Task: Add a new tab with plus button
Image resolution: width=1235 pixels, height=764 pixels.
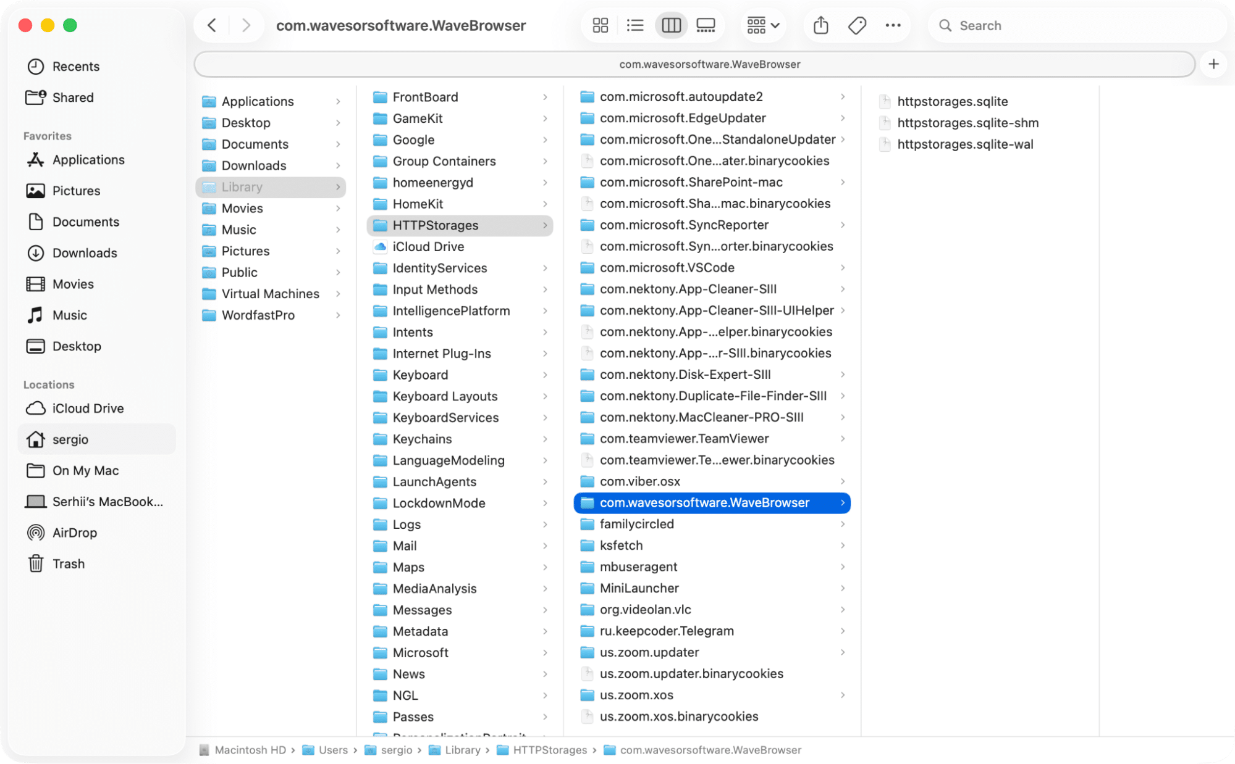Action: tap(1213, 64)
